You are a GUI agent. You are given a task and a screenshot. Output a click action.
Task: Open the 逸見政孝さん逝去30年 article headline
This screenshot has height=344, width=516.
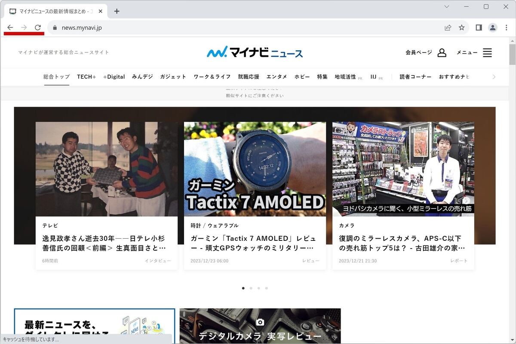(104, 243)
